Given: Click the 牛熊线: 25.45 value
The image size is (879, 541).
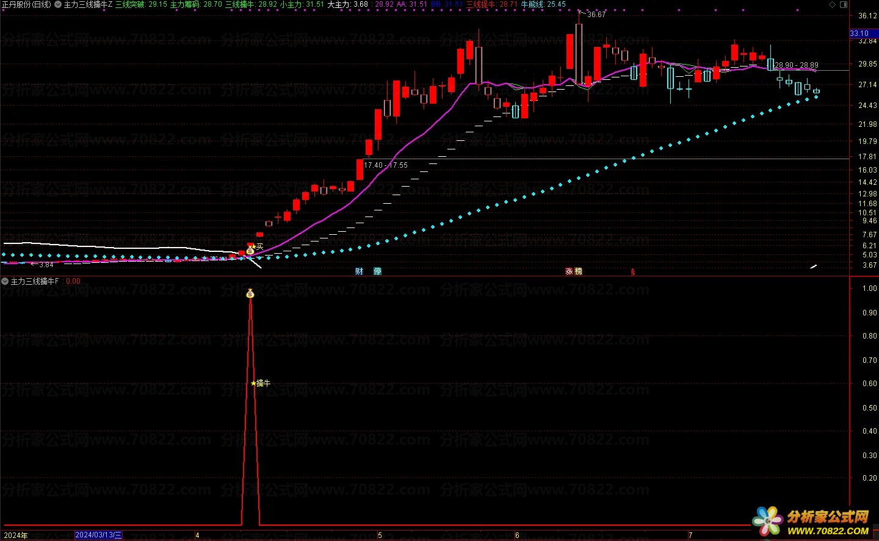Looking at the screenshot, I should coord(543,4).
